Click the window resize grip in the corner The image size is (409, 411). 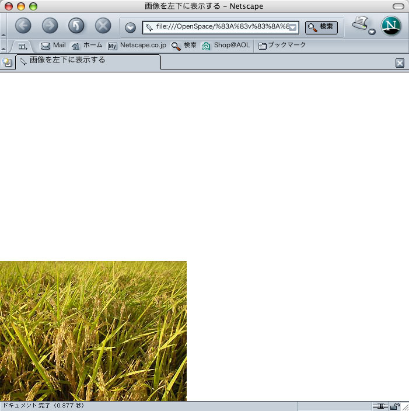click(405, 407)
